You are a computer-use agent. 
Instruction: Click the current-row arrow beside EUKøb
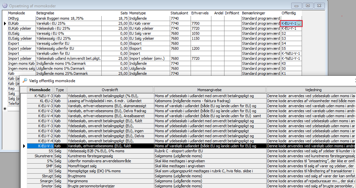[x=5, y=23]
